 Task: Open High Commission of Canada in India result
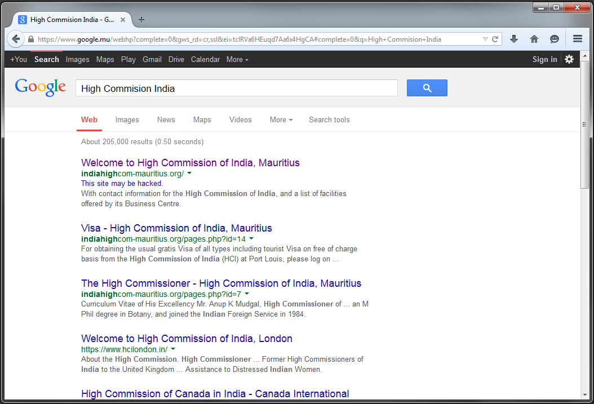pyautogui.click(x=215, y=394)
